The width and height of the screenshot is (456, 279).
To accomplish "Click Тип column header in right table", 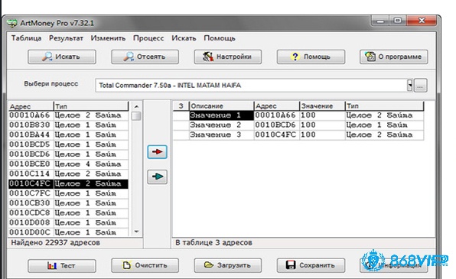I will point(384,106).
